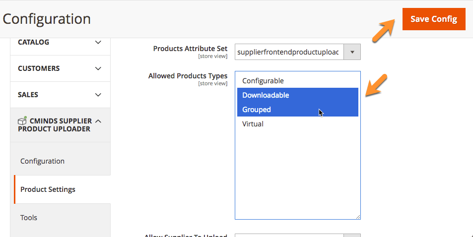Viewport: 473px width, 237px height.
Task: Collapse the CMinds Supplier Product Uploader chevron
Action: [98, 121]
